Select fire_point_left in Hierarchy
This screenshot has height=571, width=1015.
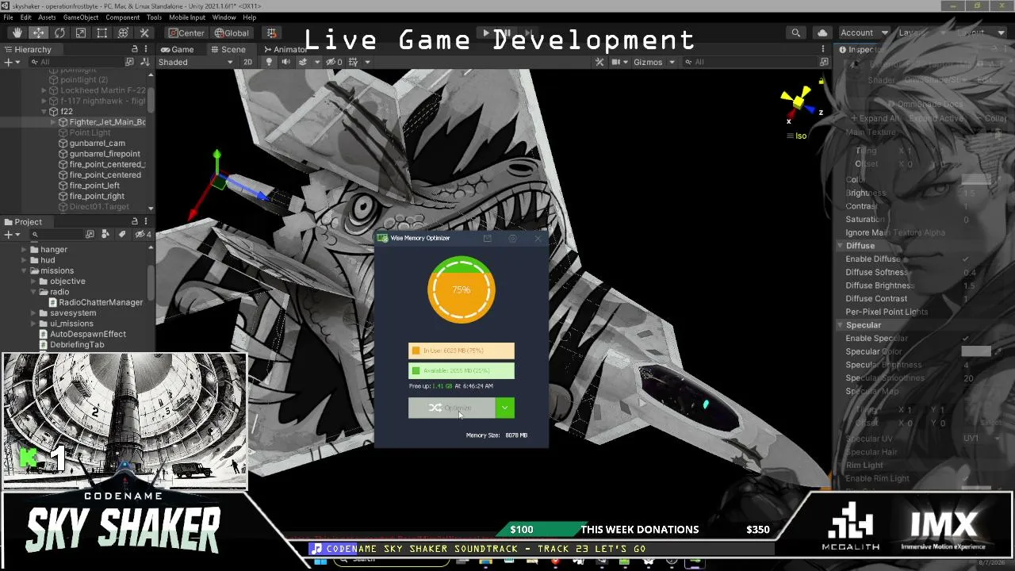coord(94,186)
